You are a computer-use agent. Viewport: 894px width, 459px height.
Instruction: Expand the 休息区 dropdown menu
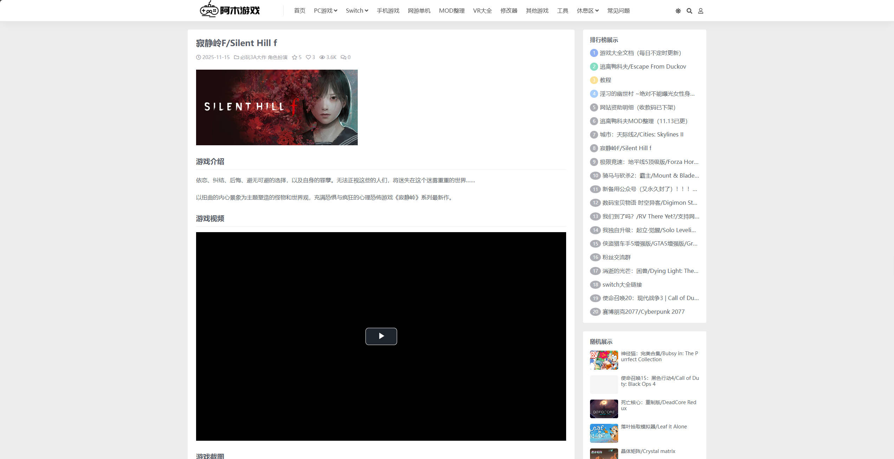coord(588,11)
